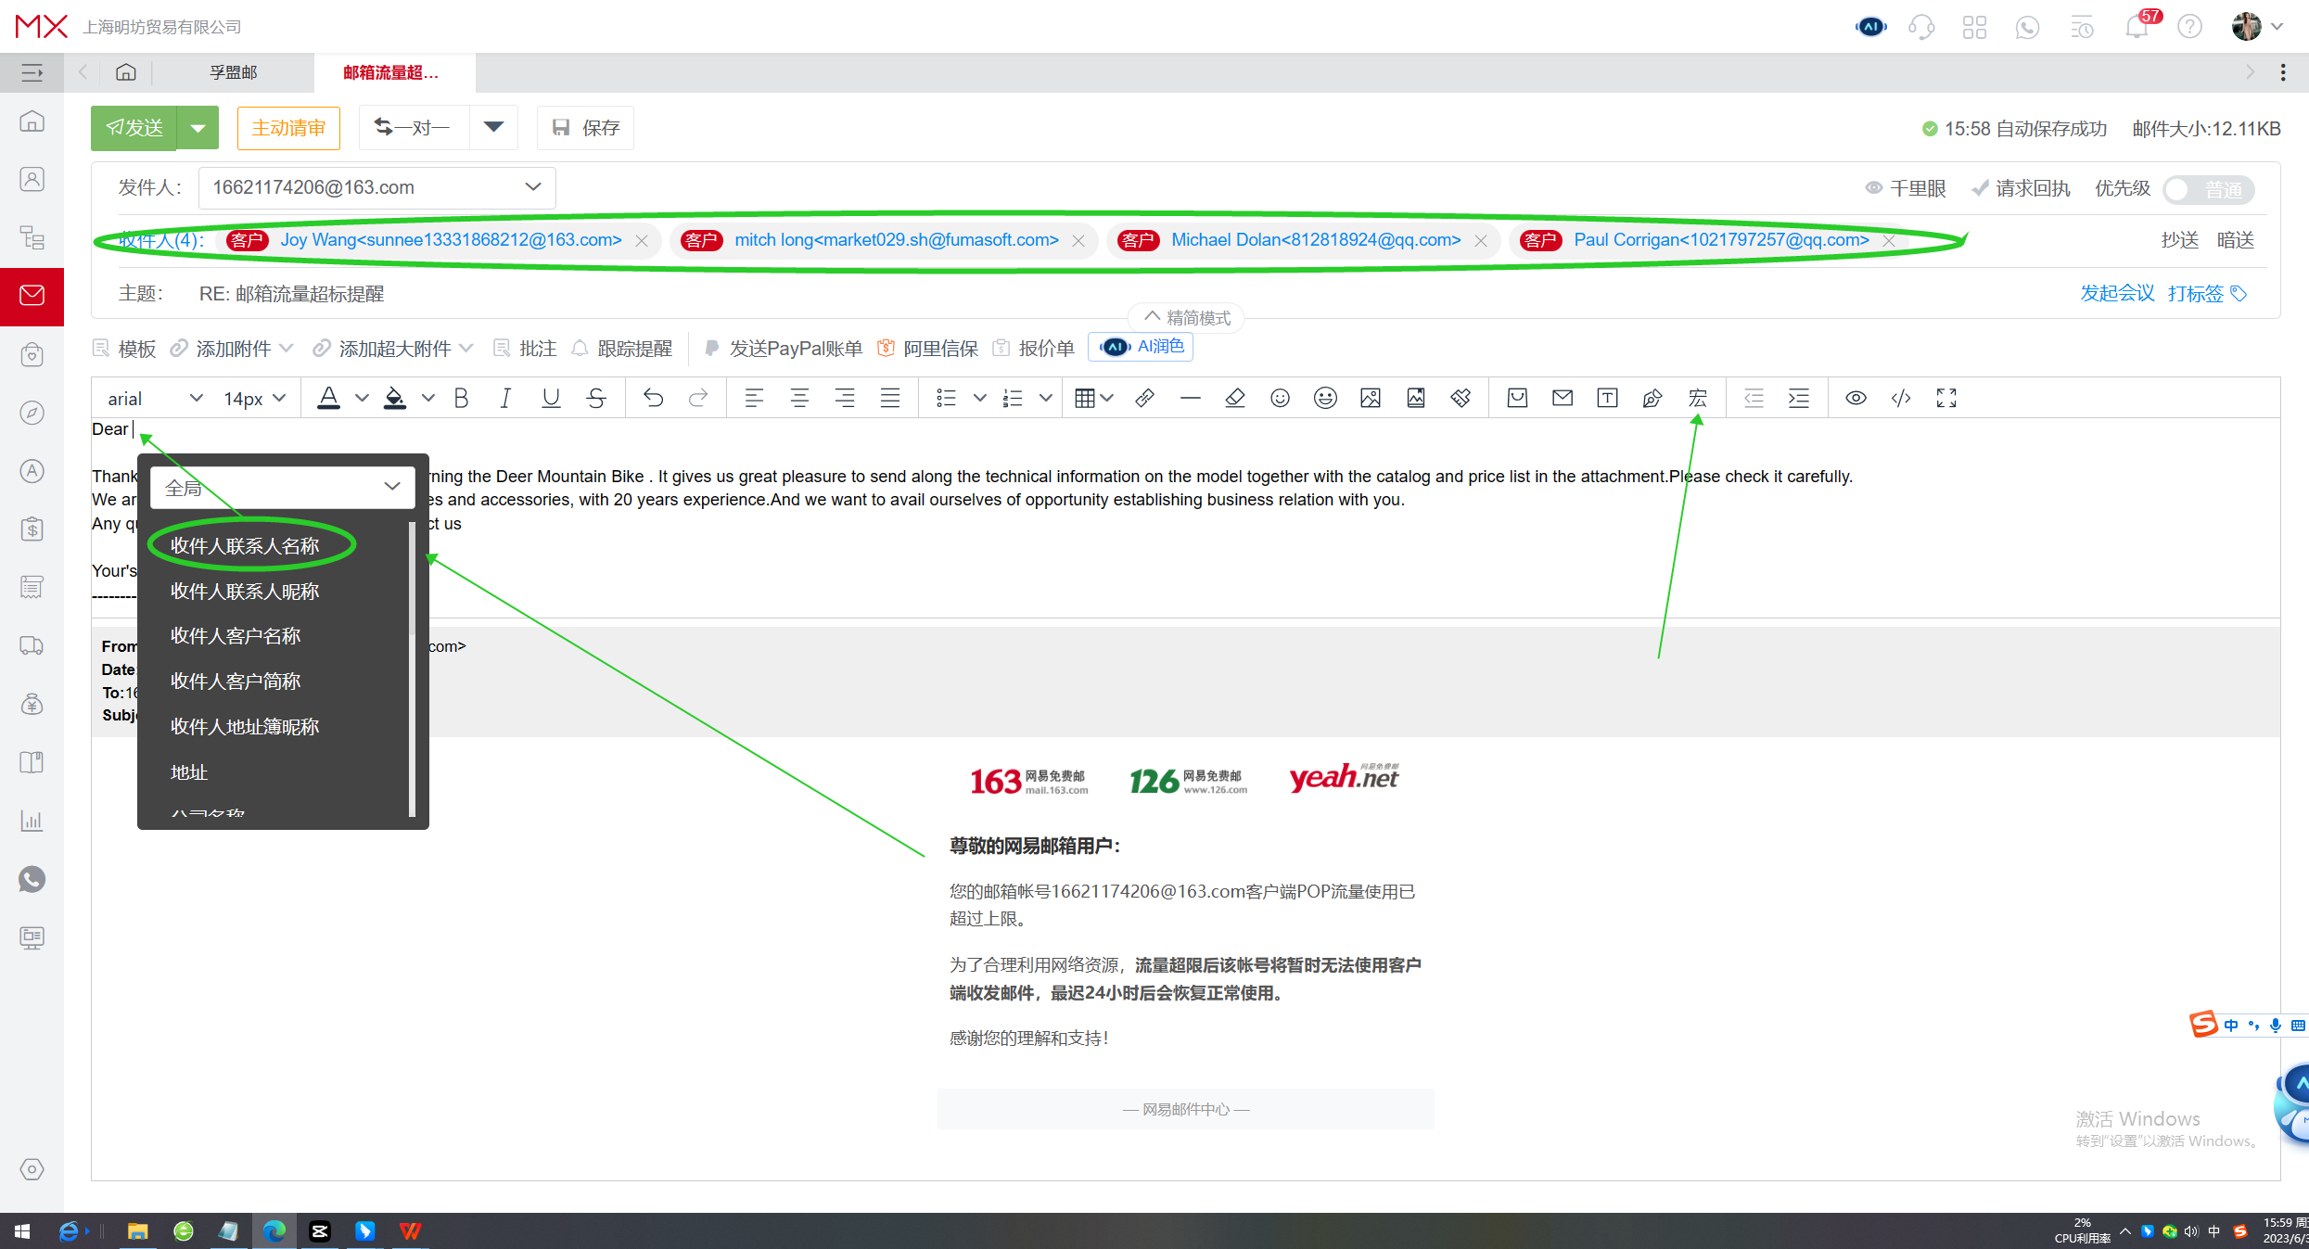Select 收件人联系人名称 from the macro list

tap(245, 545)
